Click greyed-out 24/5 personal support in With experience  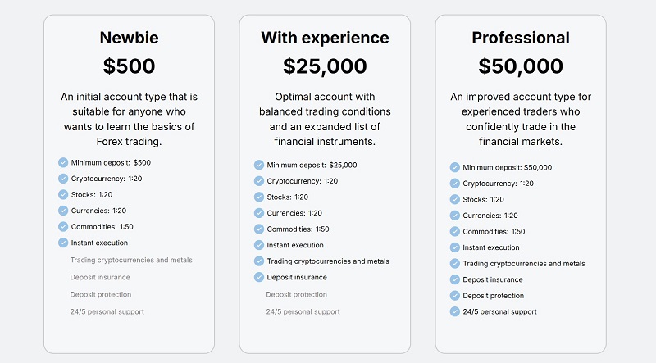click(x=303, y=311)
